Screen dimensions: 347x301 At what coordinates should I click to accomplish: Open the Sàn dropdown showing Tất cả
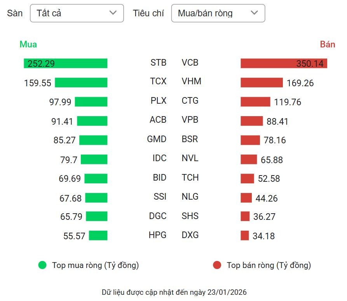tap(77, 13)
